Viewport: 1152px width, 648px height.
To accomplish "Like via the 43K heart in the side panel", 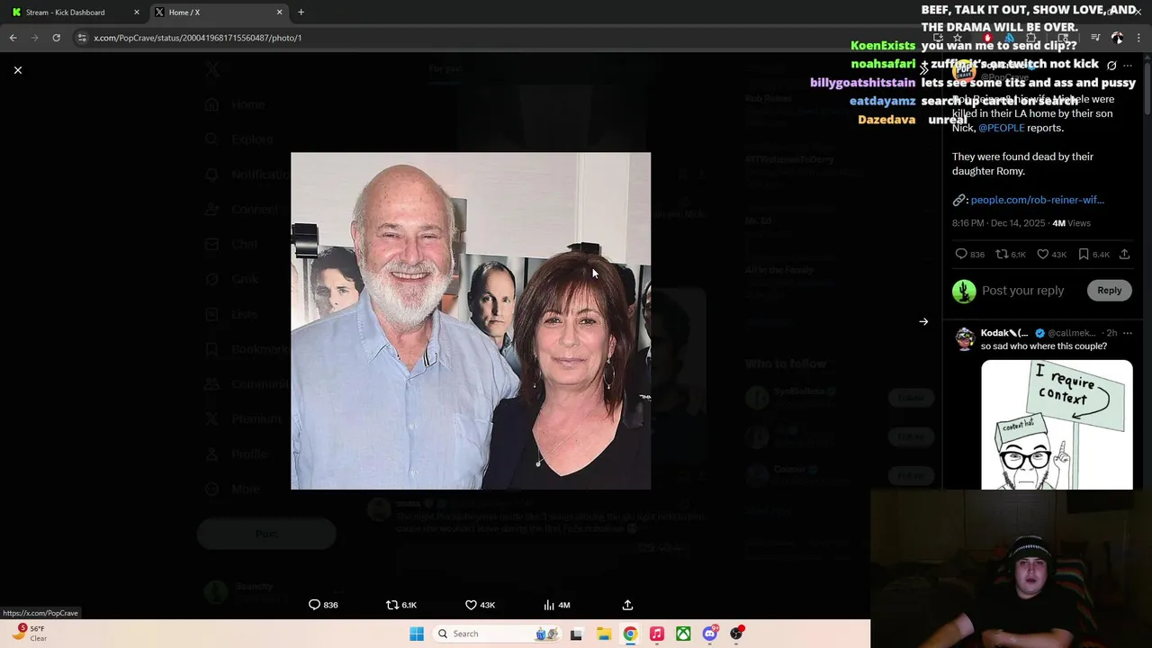I will tap(1051, 255).
